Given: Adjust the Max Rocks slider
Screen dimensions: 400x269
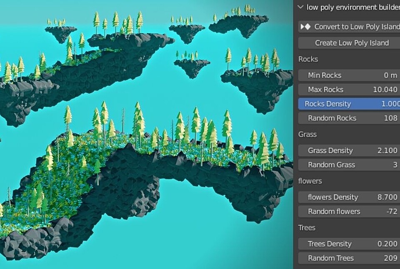Looking at the screenshot, I should click(349, 89).
